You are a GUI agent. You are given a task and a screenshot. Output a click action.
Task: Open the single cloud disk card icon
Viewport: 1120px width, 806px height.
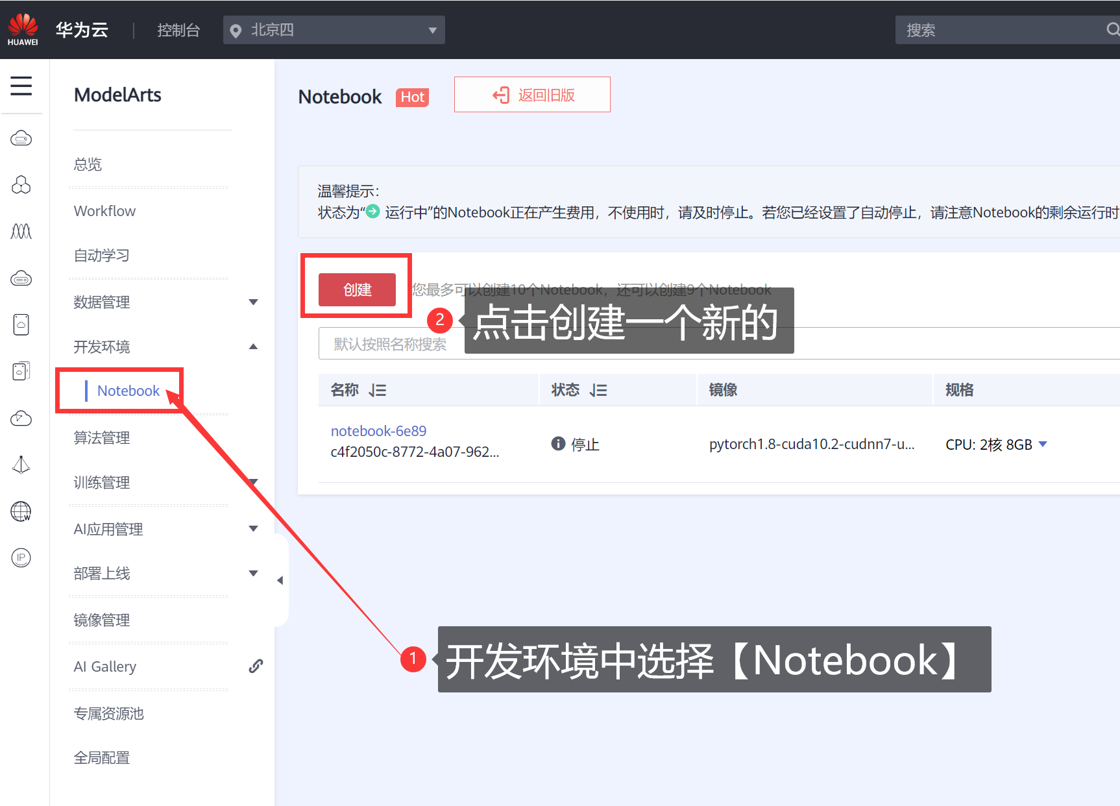[x=21, y=324]
